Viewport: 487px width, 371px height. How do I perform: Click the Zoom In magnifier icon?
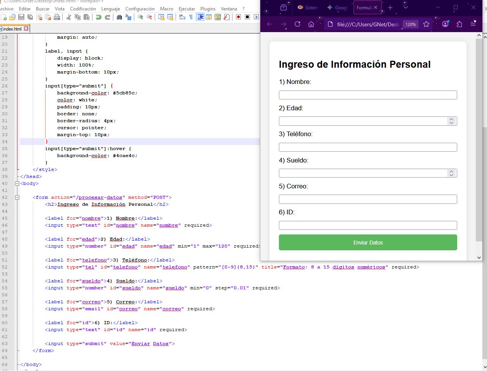(x=140, y=17)
